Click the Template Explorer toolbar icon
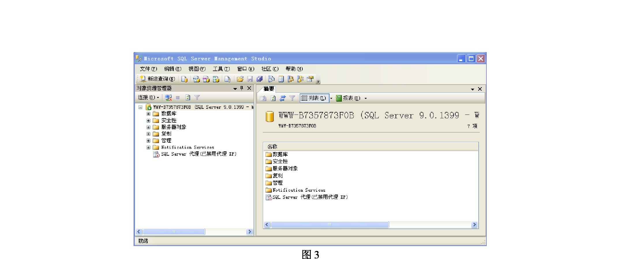 [300, 79]
